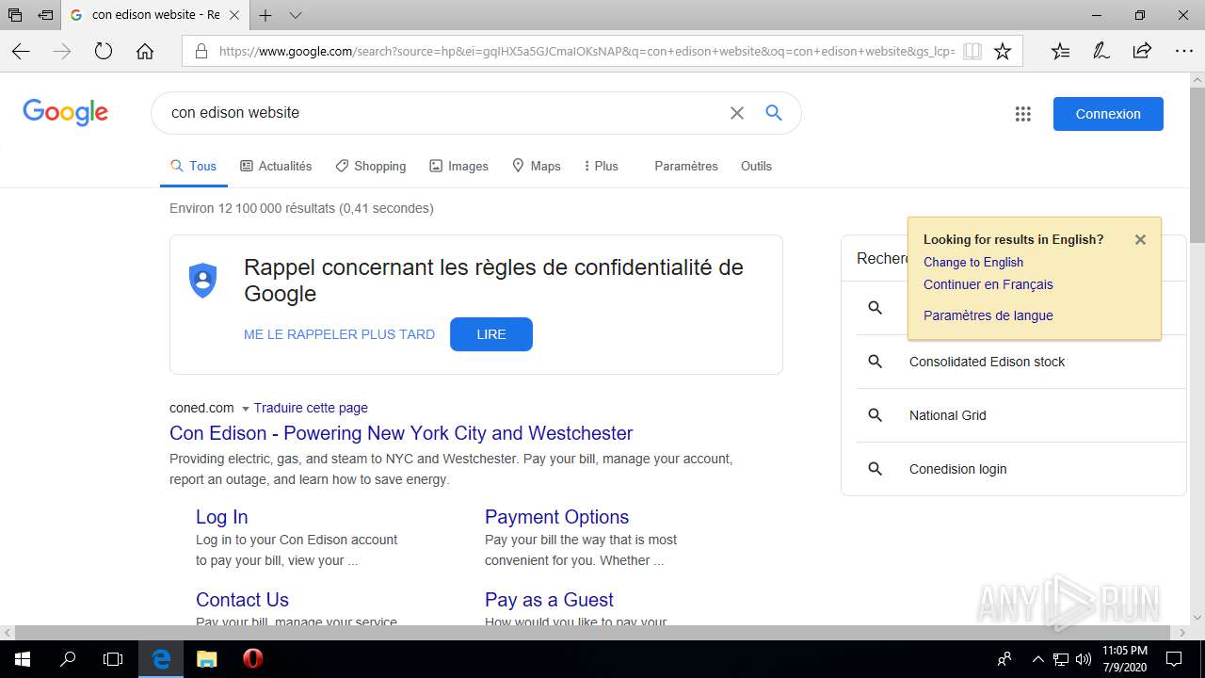The image size is (1205, 678).
Task: Open reading view from address bar
Action: pos(972,52)
